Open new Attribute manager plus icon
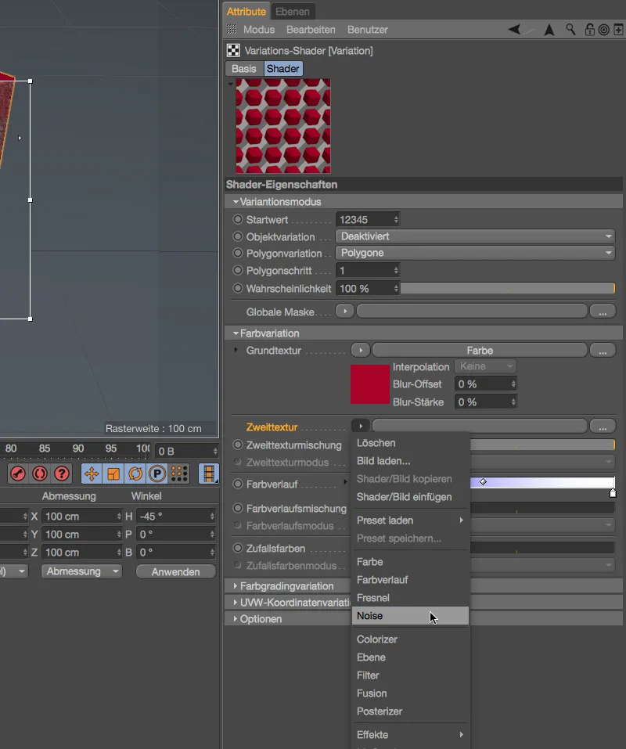Viewport: 626px width, 749px height. pyautogui.click(x=618, y=30)
